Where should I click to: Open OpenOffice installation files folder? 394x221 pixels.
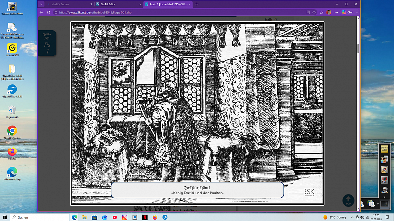tap(12, 72)
